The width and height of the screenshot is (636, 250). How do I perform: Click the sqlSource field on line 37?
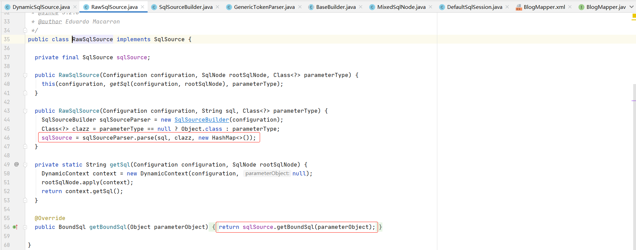coord(132,57)
